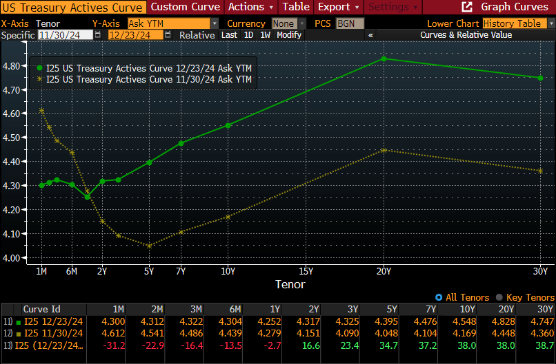This screenshot has width=556, height=364.
Task: Open calendar picker beside 12/23/24 date
Action: (169, 34)
